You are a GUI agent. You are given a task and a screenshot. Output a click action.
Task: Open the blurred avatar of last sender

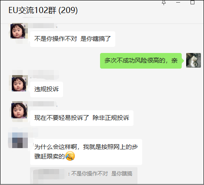[x=18, y=140]
